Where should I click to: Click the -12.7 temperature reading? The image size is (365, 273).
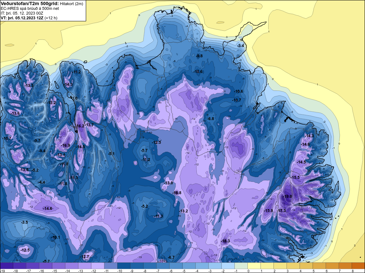click(85, 257)
